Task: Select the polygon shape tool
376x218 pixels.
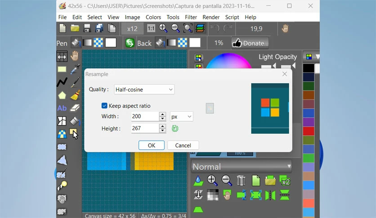Action: click(x=62, y=95)
